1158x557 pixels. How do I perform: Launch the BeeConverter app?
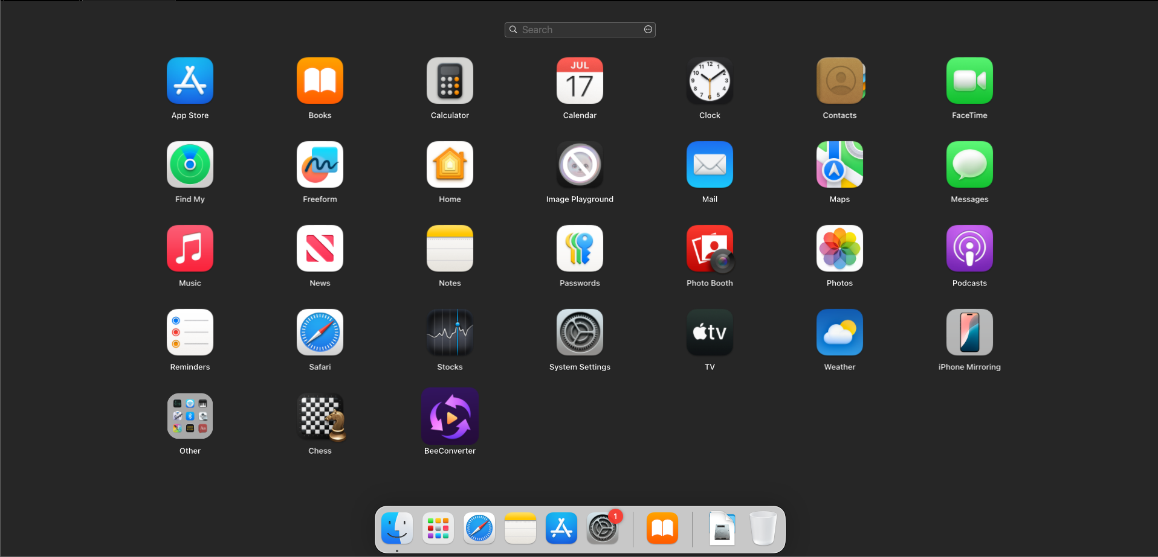[x=450, y=416]
